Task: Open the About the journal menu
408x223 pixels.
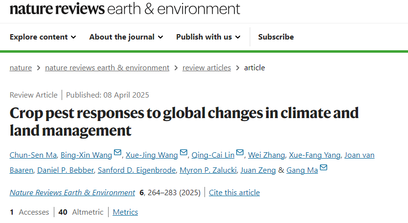Action: click(126, 37)
